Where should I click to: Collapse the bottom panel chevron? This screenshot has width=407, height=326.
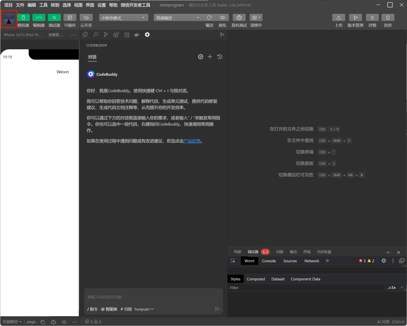(x=388, y=252)
